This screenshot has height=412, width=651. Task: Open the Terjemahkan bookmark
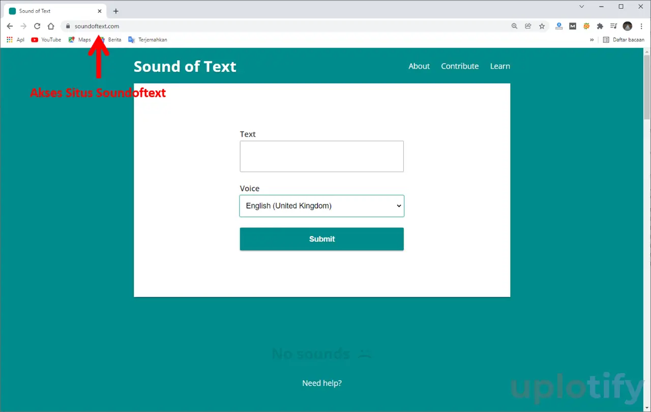pyautogui.click(x=147, y=40)
